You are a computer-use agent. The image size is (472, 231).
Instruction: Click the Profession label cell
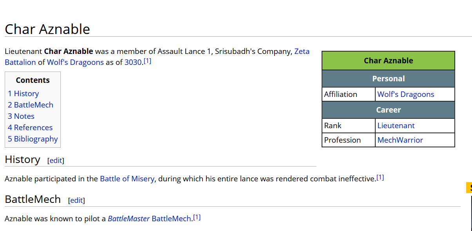[349, 140]
